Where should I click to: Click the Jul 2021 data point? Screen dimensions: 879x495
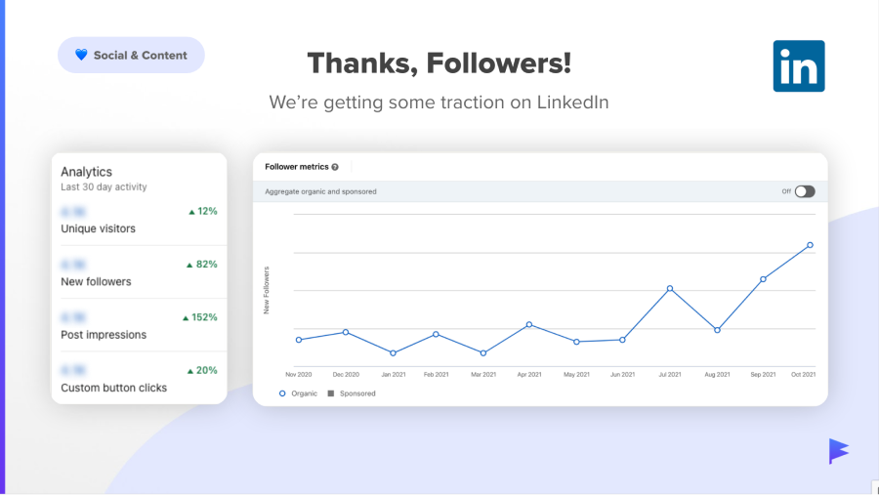670,289
